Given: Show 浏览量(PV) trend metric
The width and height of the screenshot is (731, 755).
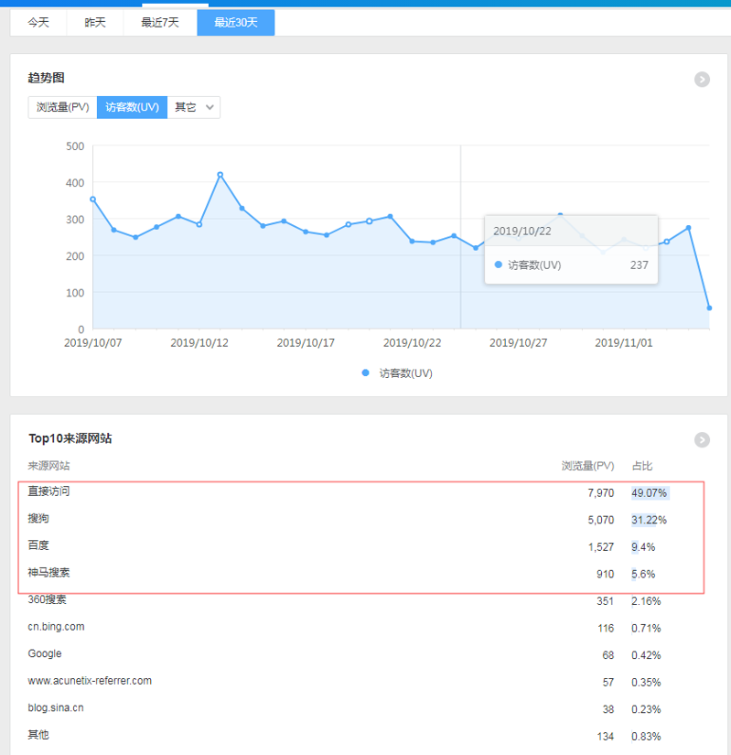Looking at the screenshot, I should click(x=62, y=107).
